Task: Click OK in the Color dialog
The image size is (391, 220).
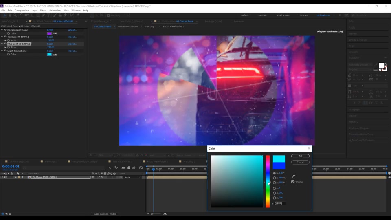Action: pyautogui.click(x=300, y=156)
